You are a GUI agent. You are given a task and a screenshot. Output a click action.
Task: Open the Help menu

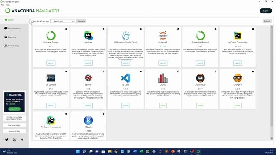pyautogui.click(x=8, y=5)
